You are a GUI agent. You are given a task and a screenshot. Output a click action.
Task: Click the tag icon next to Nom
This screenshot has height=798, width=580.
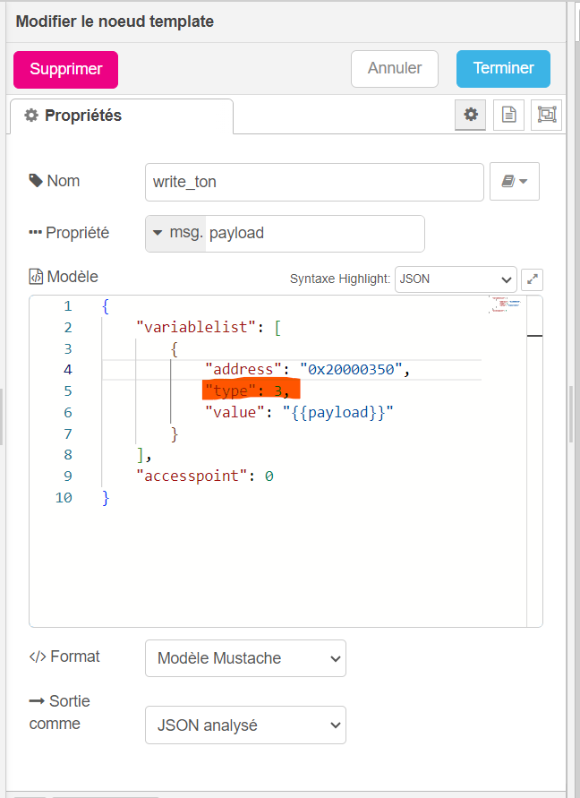point(36,181)
